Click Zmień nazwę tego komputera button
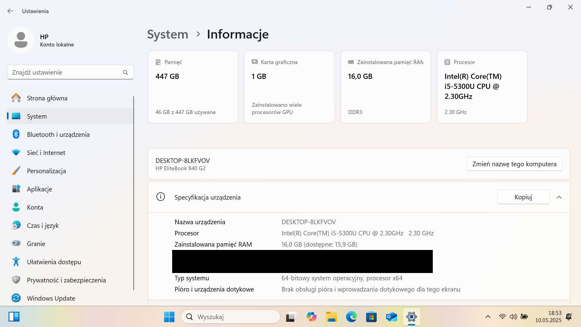The width and height of the screenshot is (581, 327). (x=514, y=164)
